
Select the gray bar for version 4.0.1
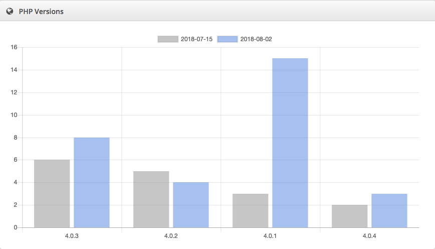pyautogui.click(x=251, y=211)
